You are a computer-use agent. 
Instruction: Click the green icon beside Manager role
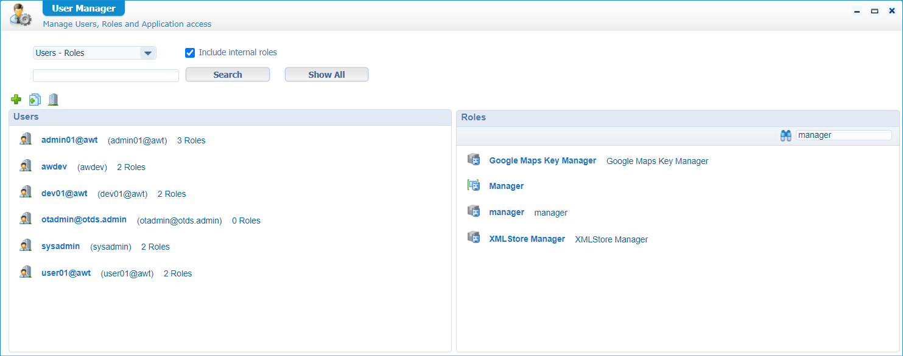click(473, 186)
